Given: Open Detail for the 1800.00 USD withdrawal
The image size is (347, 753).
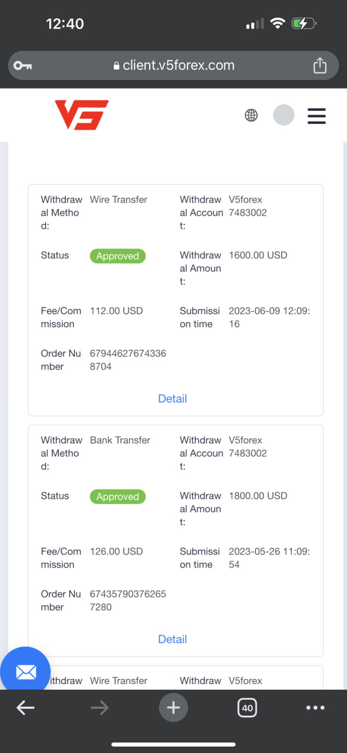Looking at the screenshot, I should pos(172,639).
